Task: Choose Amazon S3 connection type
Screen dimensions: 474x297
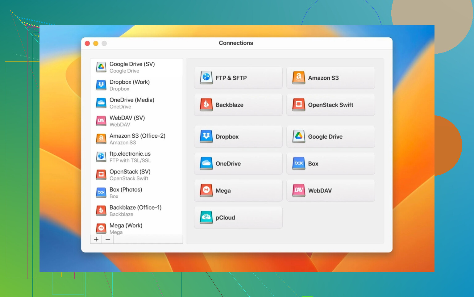Action: tap(331, 78)
